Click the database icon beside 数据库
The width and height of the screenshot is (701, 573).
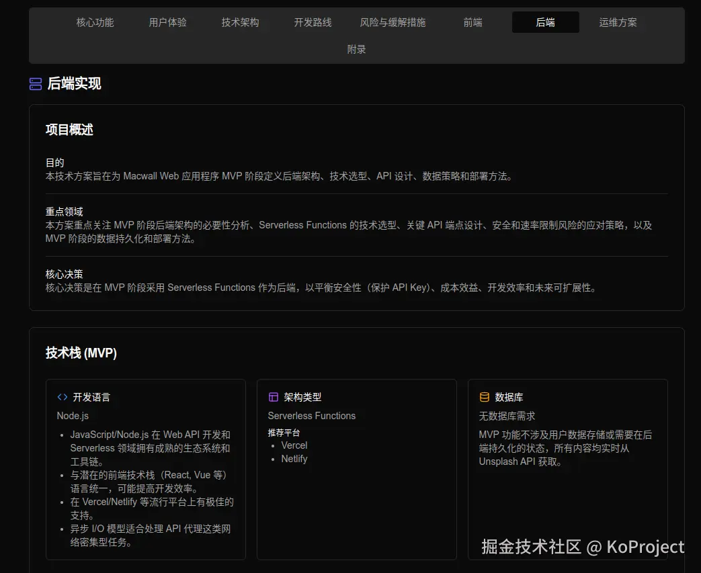(485, 396)
